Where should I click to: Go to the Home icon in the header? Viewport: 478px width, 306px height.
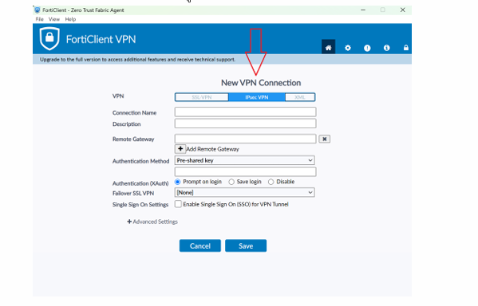click(x=328, y=47)
